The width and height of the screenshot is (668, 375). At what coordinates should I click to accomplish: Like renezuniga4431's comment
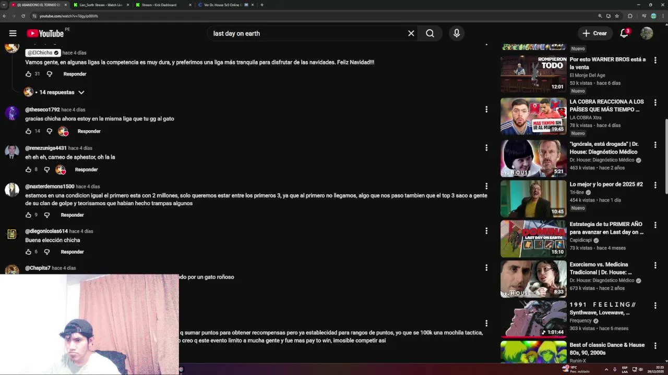tap(28, 170)
